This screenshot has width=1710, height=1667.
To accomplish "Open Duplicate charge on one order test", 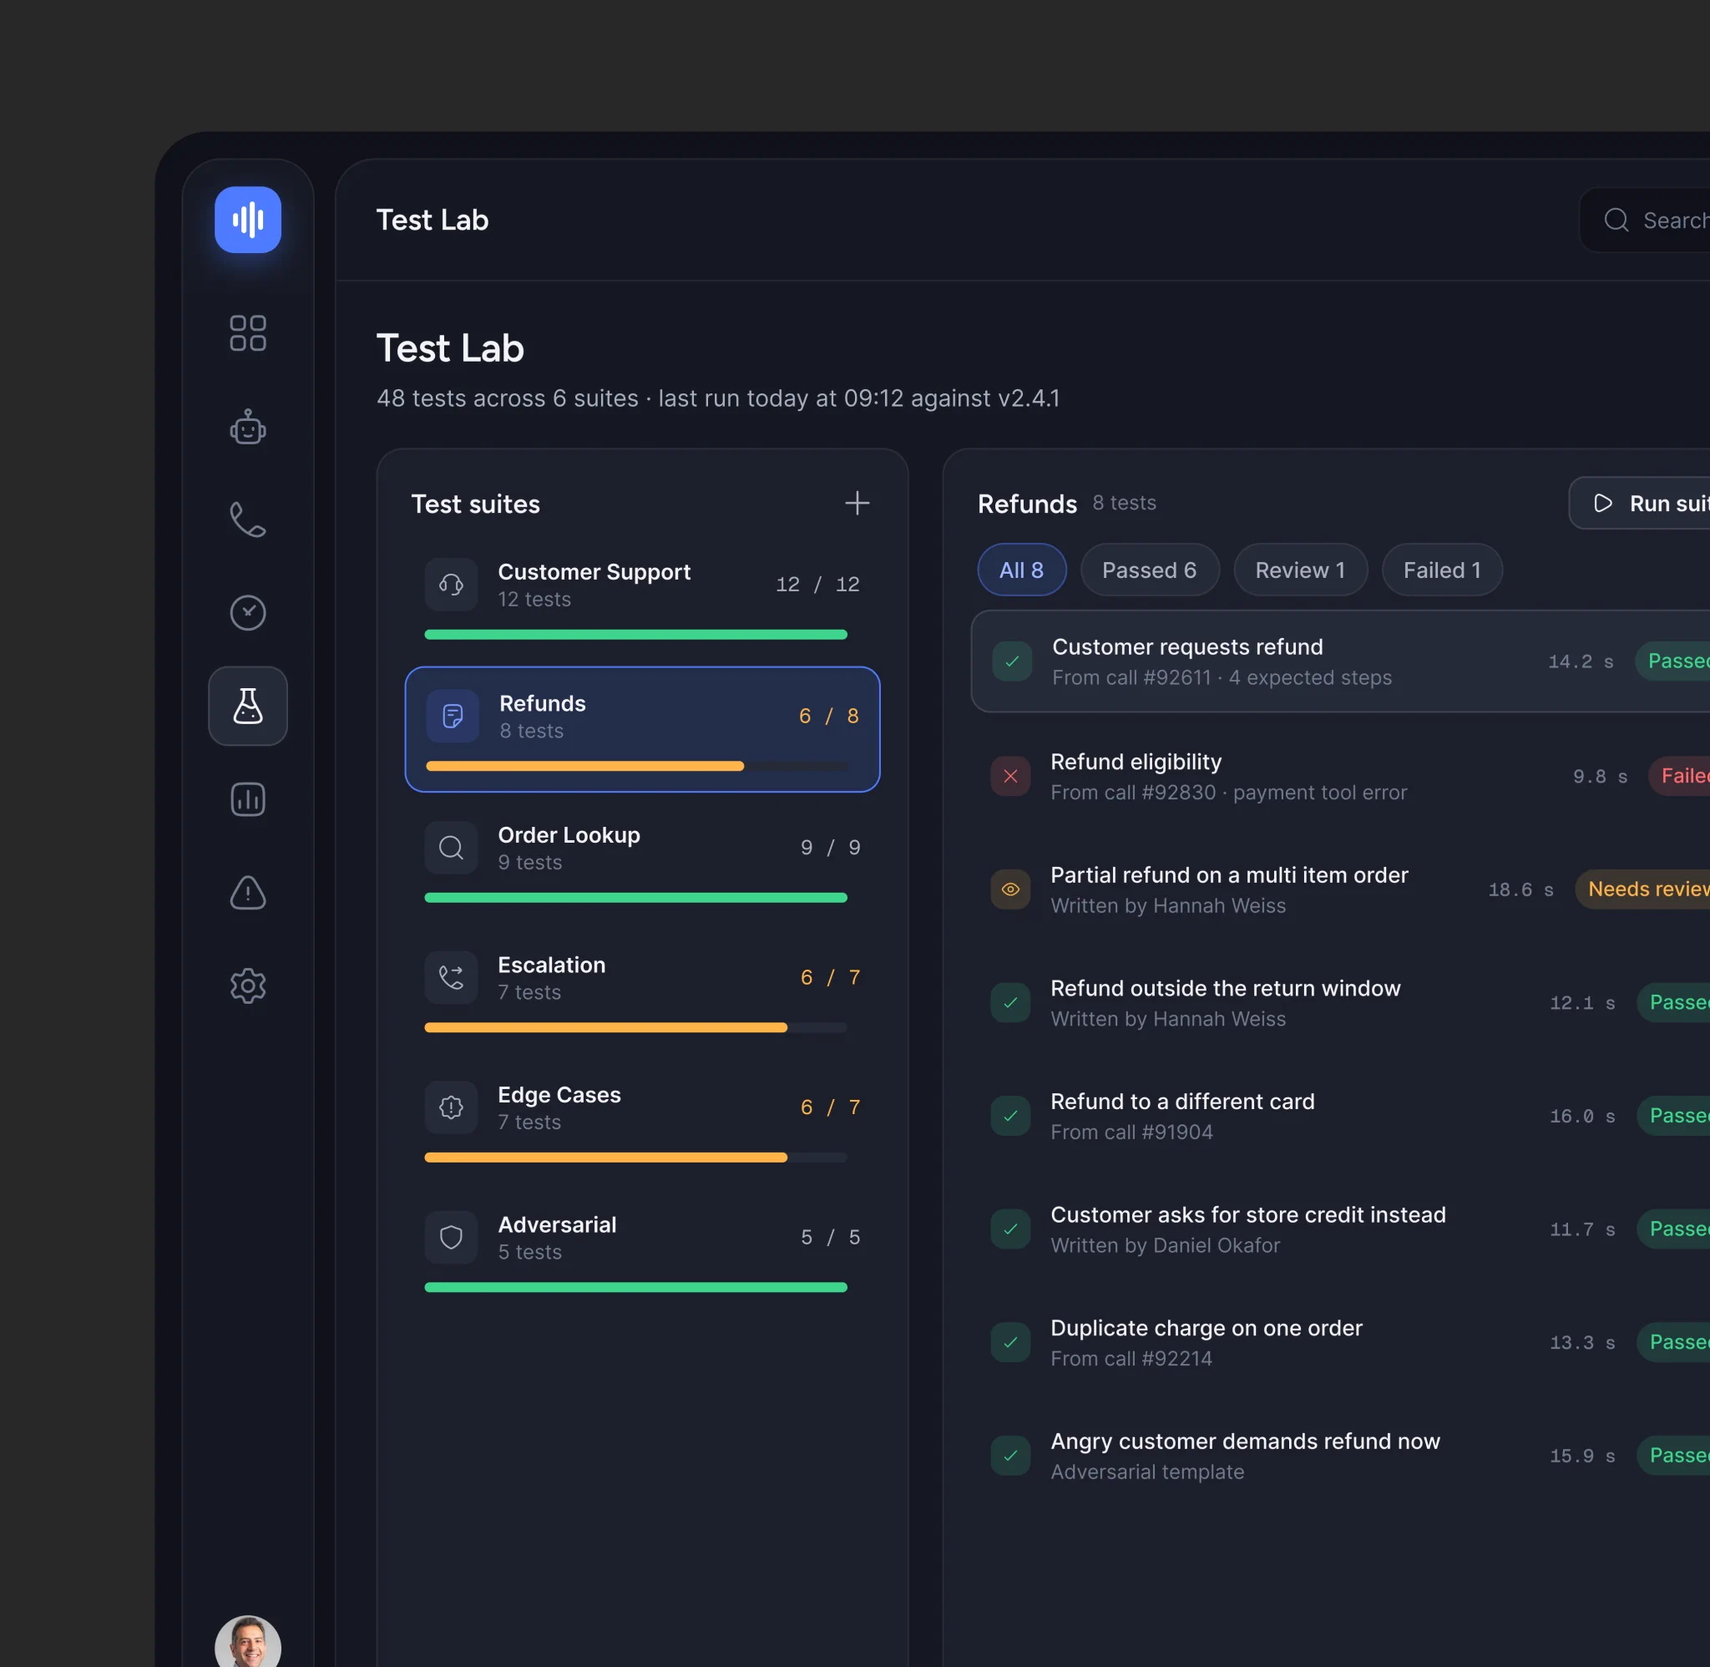I will tap(1341, 1342).
